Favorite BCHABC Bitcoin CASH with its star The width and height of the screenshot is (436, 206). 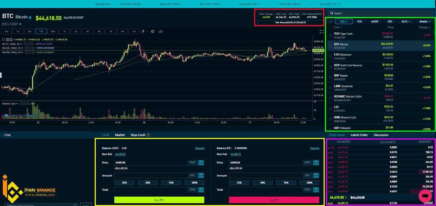tap(331, 98)
